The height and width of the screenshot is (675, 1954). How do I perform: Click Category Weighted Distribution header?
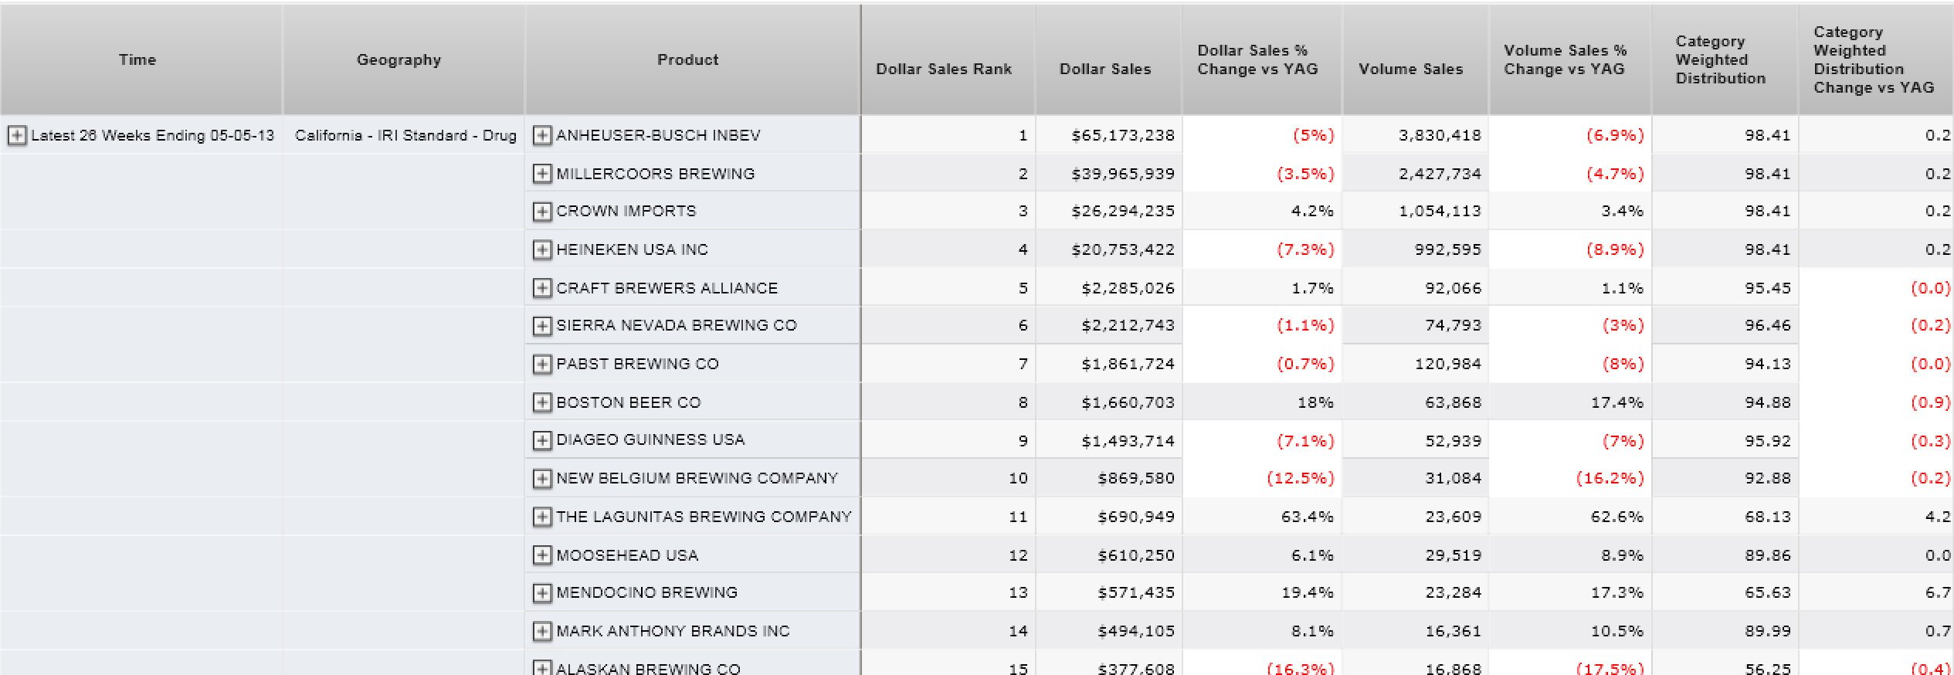click(1725, 60)
